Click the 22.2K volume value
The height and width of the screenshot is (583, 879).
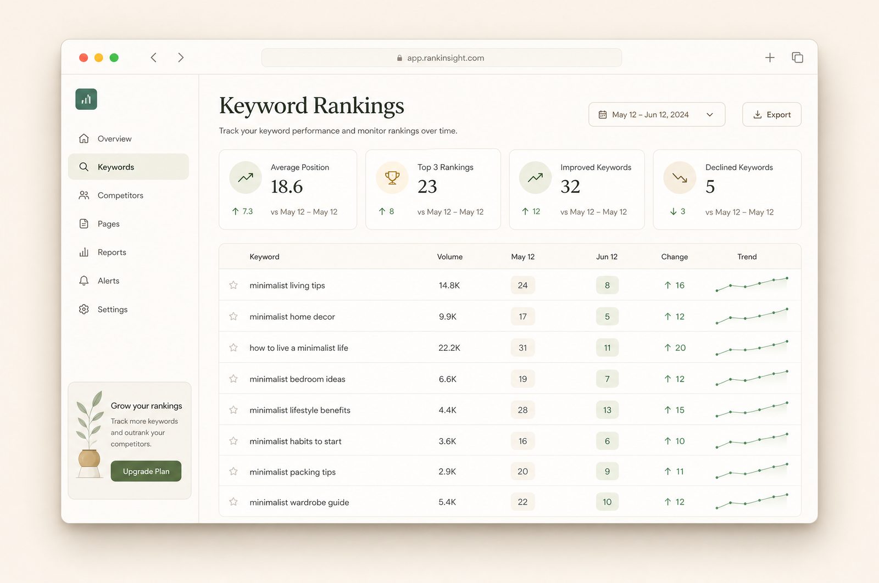click(449, 347)
